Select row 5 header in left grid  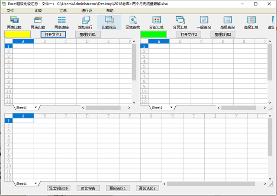tap(9, 66)
